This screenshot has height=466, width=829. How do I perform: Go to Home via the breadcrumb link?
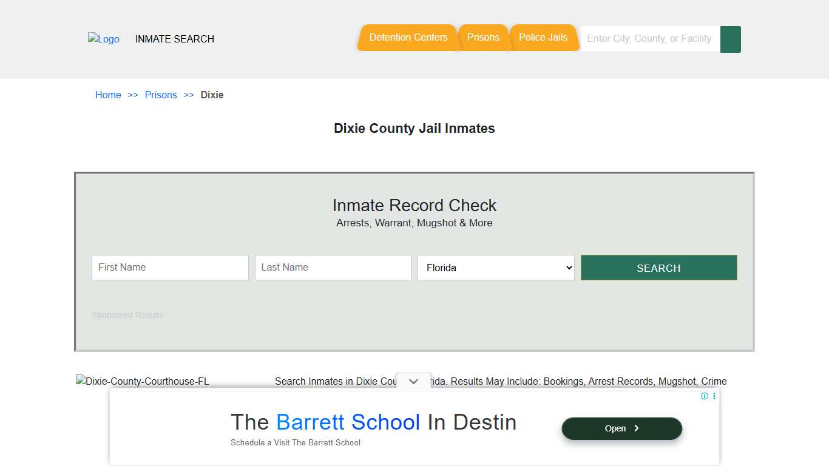pyautogui.click(x=108, y=95)
